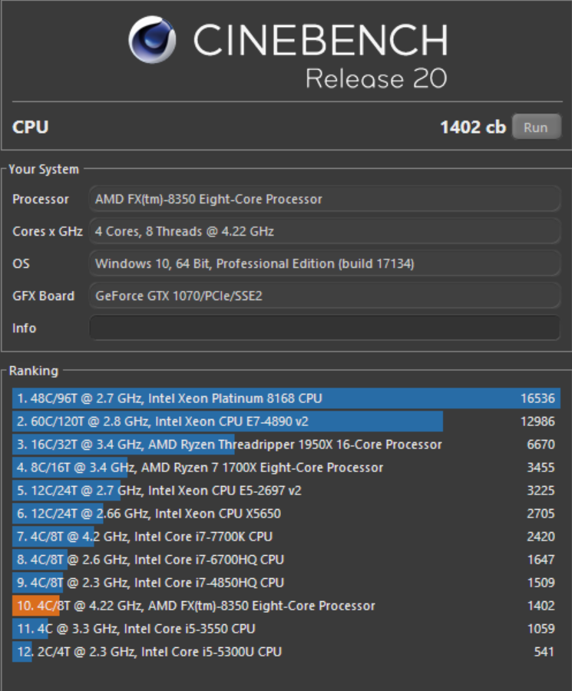Select the Core i7-6700HQ ranking entry
The height and width of the screenshot is (691, 572).
286,560
